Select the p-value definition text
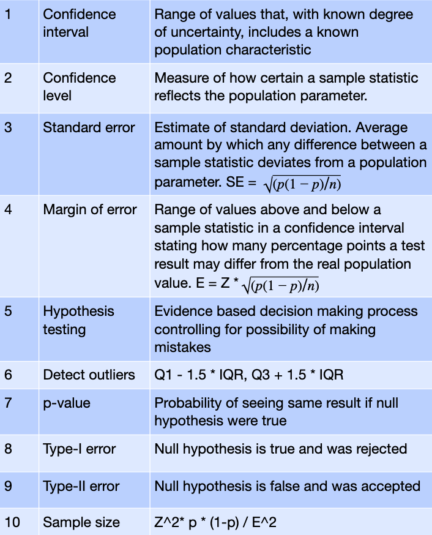 pos(276,412)
